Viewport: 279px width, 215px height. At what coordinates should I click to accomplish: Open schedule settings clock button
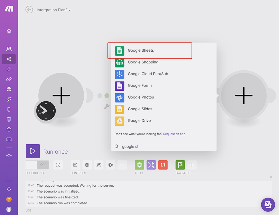click(58, 165)
